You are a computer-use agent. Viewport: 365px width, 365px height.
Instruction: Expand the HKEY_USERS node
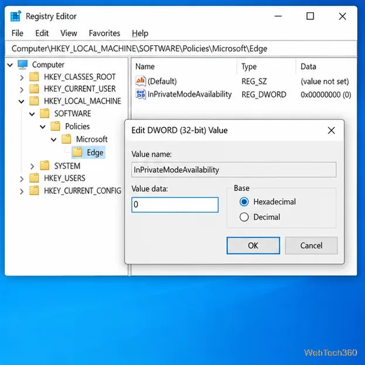tap(22, 179)
